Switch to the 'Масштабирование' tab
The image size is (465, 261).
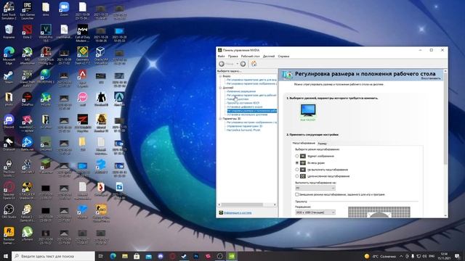(x=304, y=144)
